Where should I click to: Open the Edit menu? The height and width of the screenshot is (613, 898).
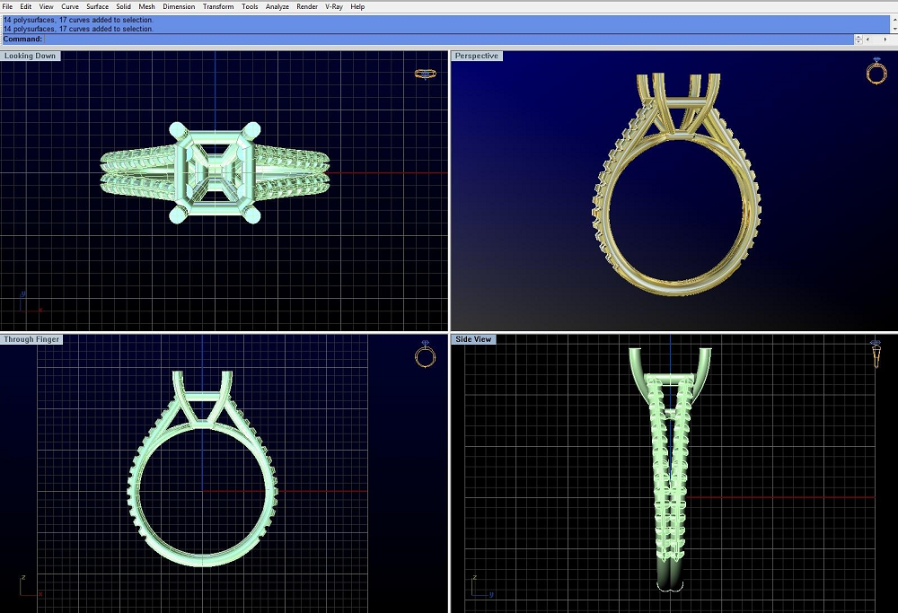point(26,7)
